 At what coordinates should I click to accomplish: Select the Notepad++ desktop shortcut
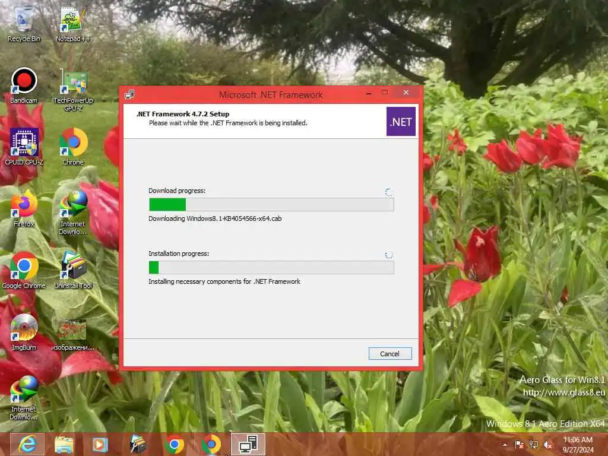(73, 24)
